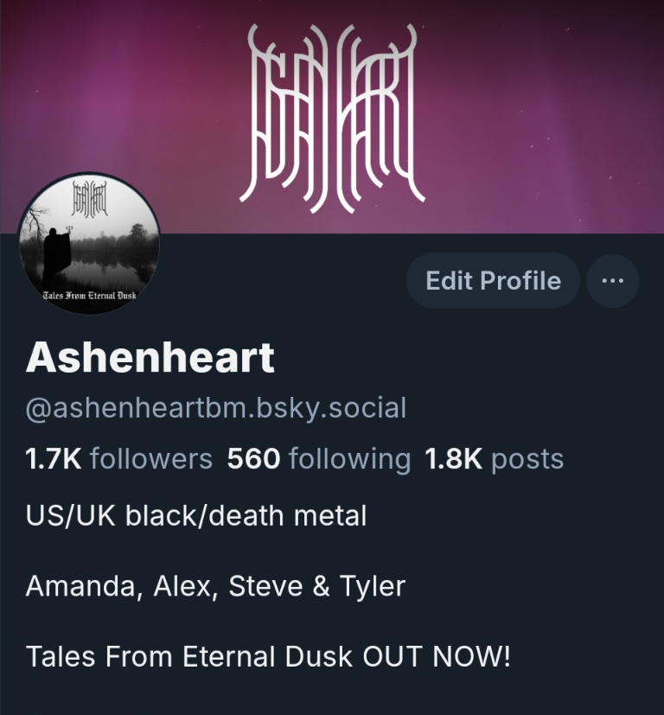Select the Ashenheart display name heading
The height and width of the screenshot is (715, 664).
tap(150, 358)
